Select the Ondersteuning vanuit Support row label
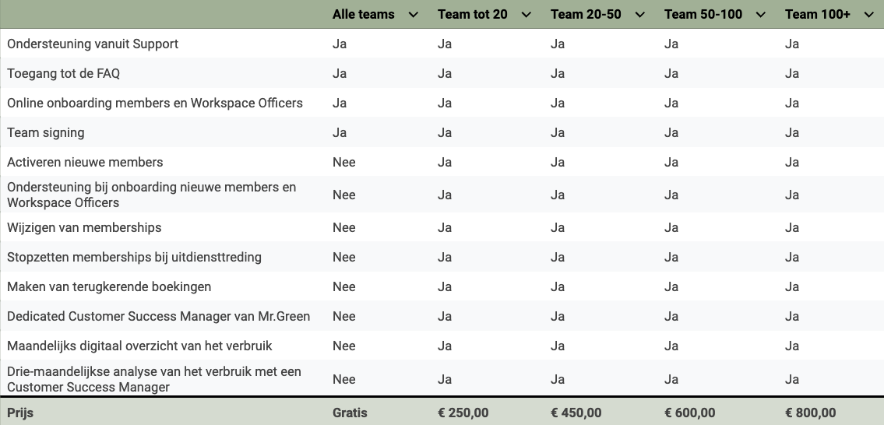 [x=93, y=44]
